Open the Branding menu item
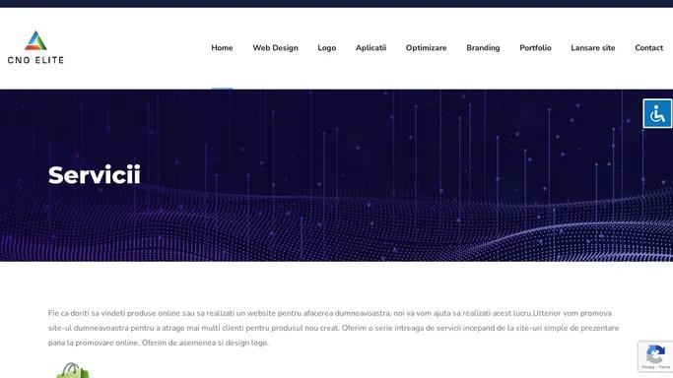The width and height of the screenshot is (673, 378). 483,48
